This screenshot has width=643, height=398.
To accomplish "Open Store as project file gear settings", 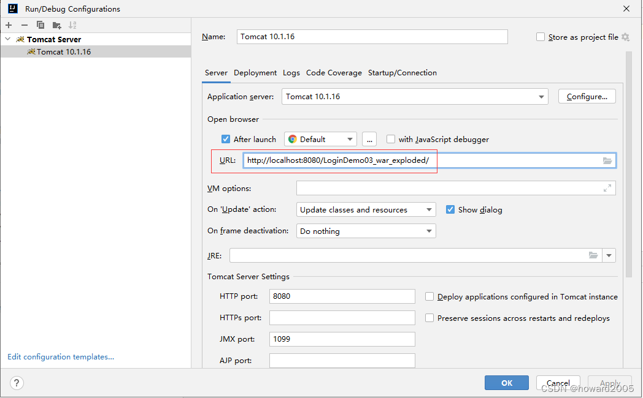I will pos(625,37).
